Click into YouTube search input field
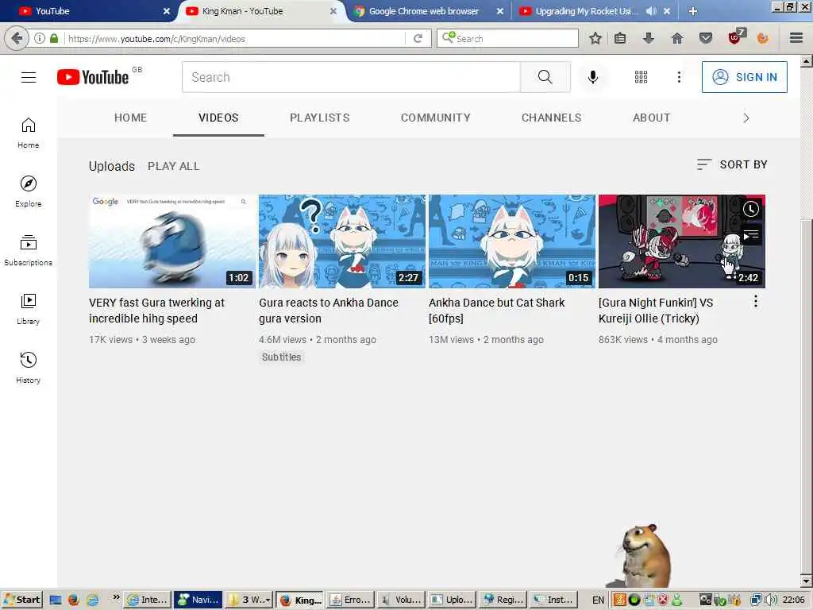The image size is (813, 610). point(351,77)
